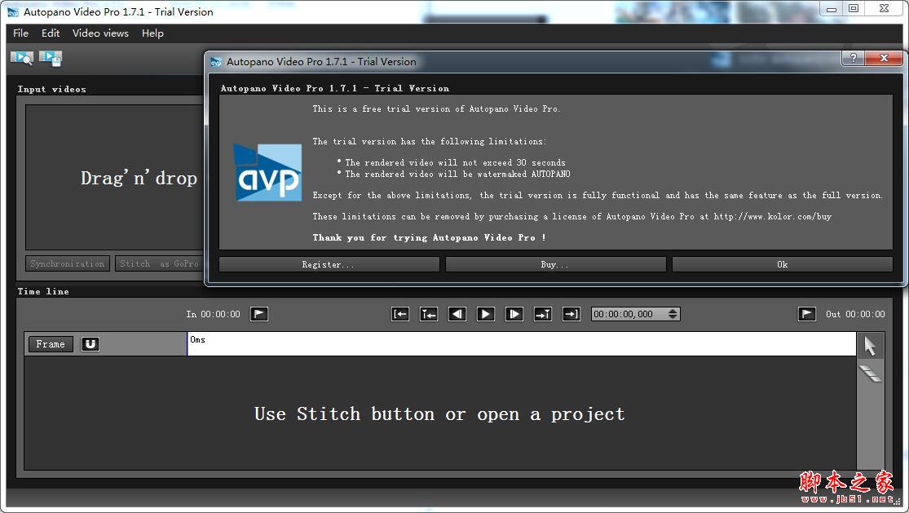Select the razor cut timeline tool

pyautogui.click(x=870, y=374)
